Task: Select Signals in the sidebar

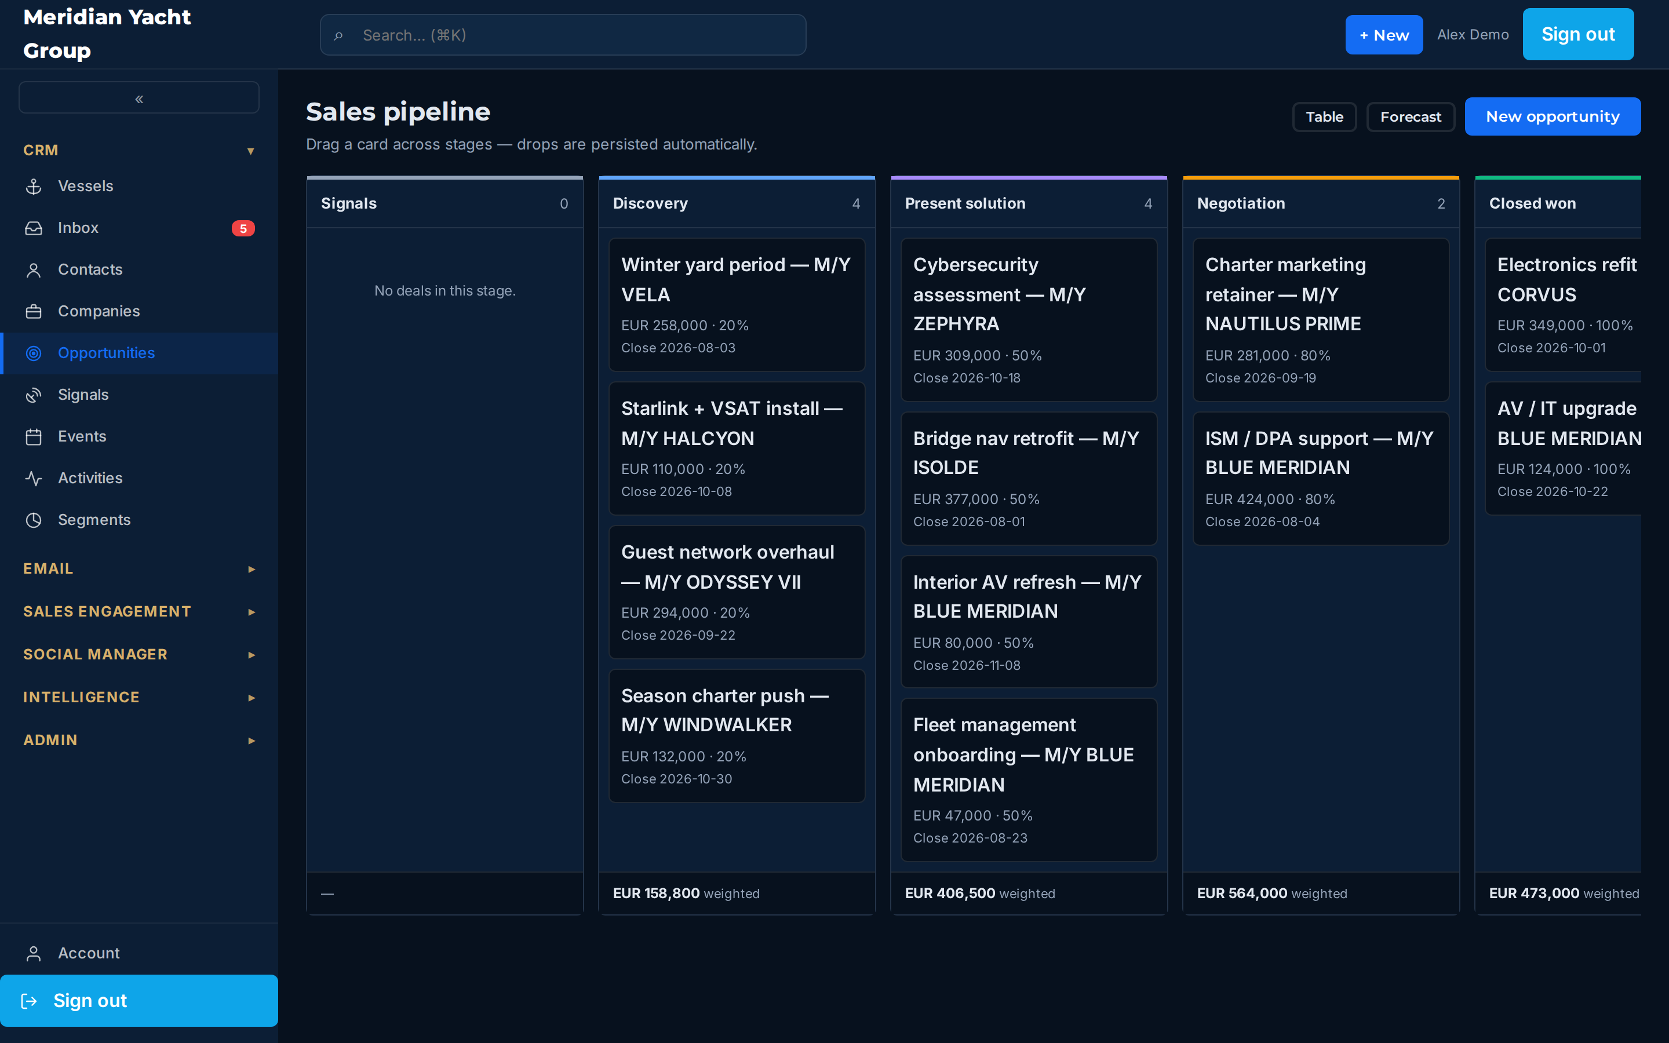Action: click(139, 395)
